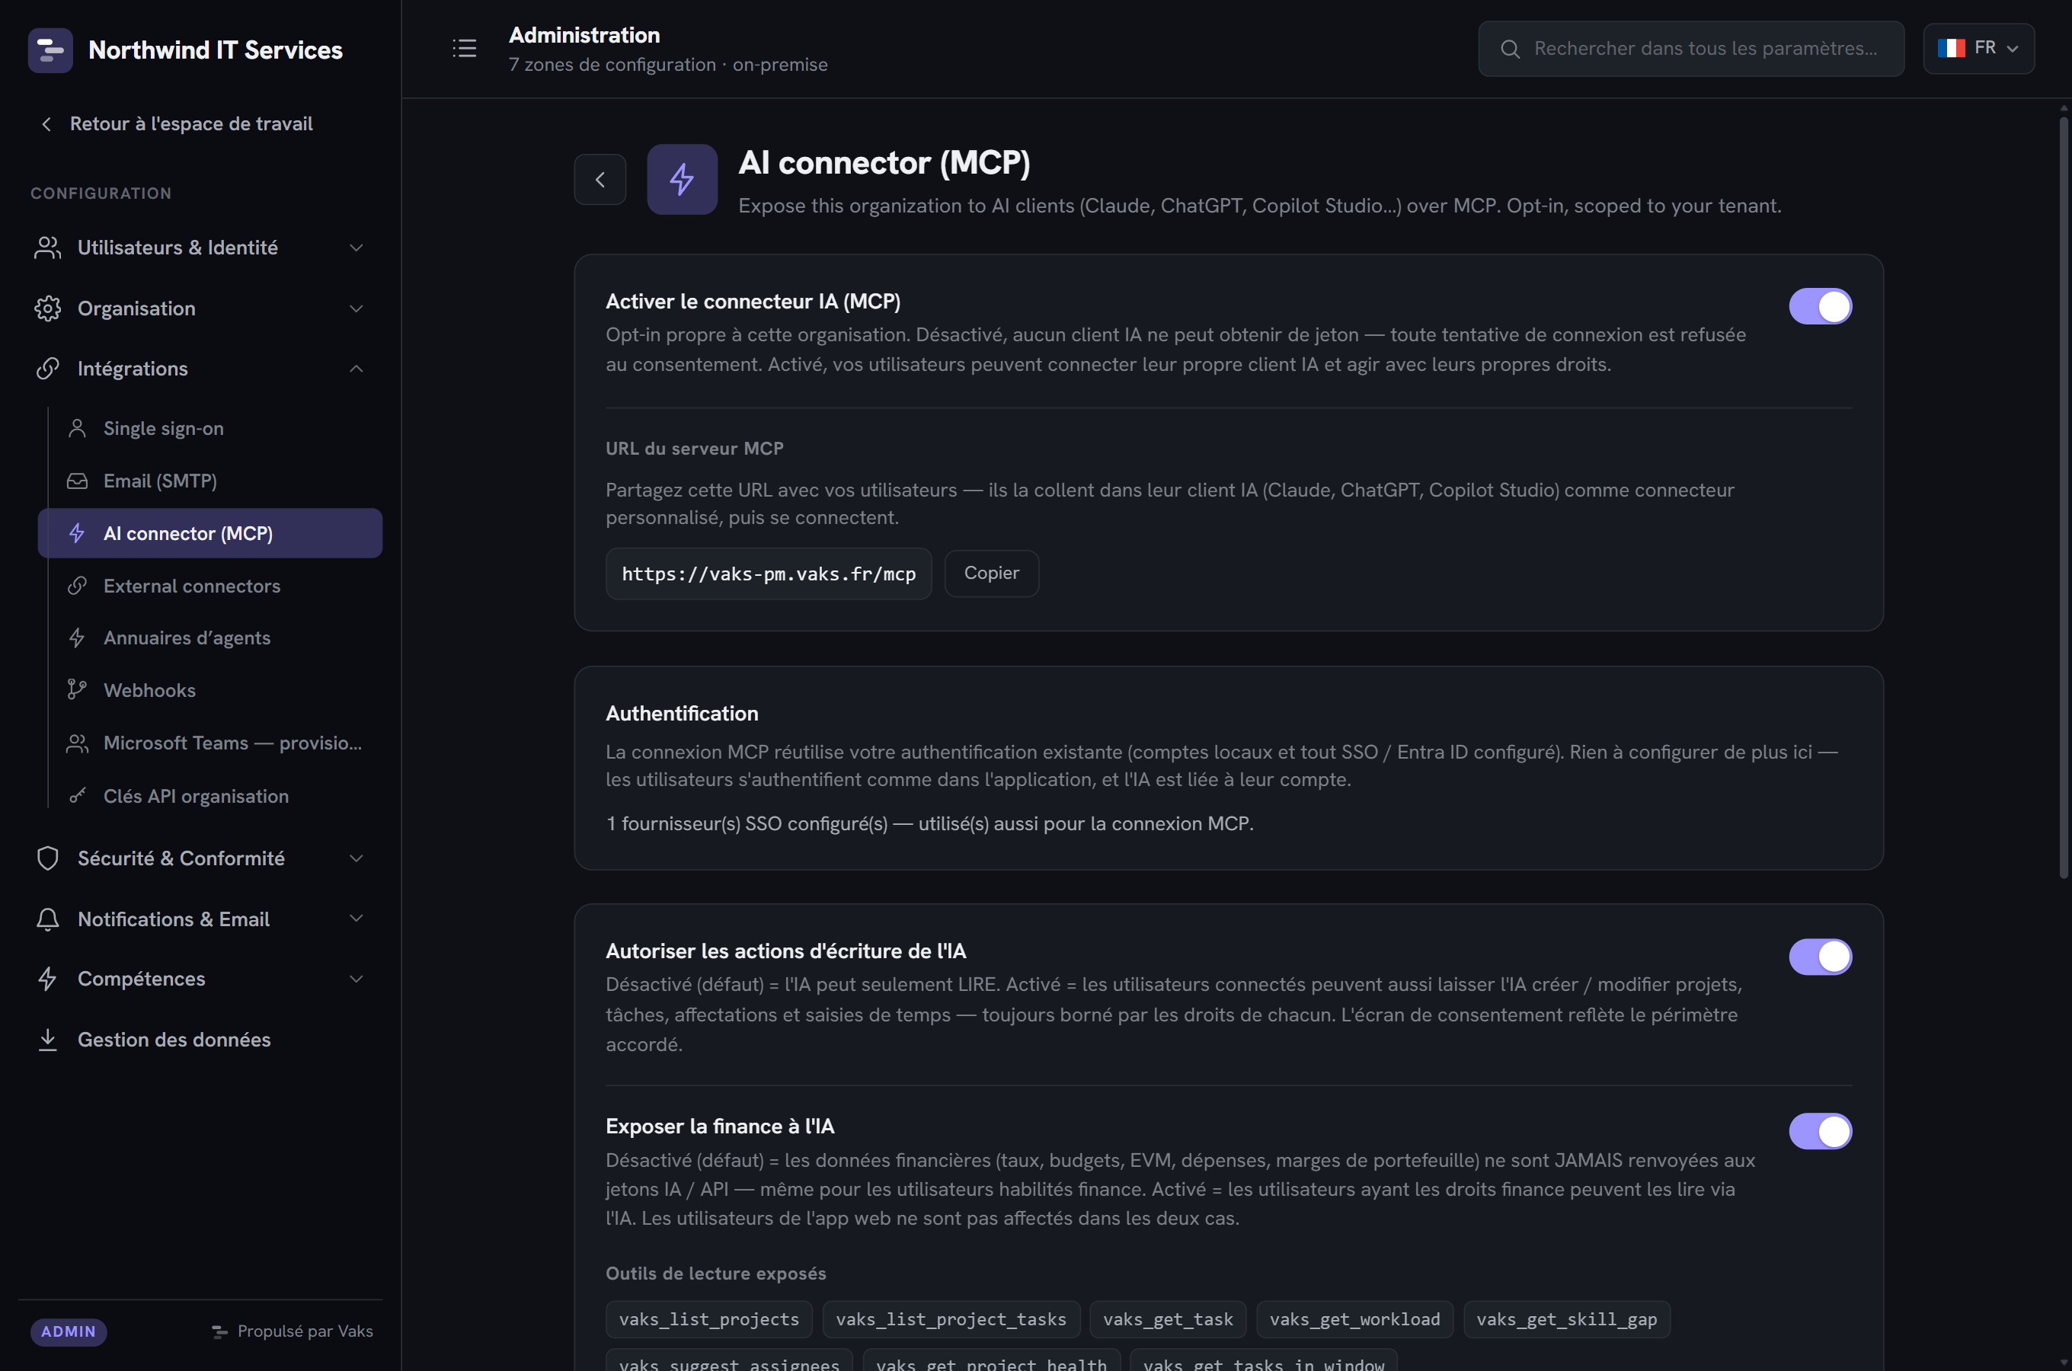Open Email (SMTP) settings

209,481
